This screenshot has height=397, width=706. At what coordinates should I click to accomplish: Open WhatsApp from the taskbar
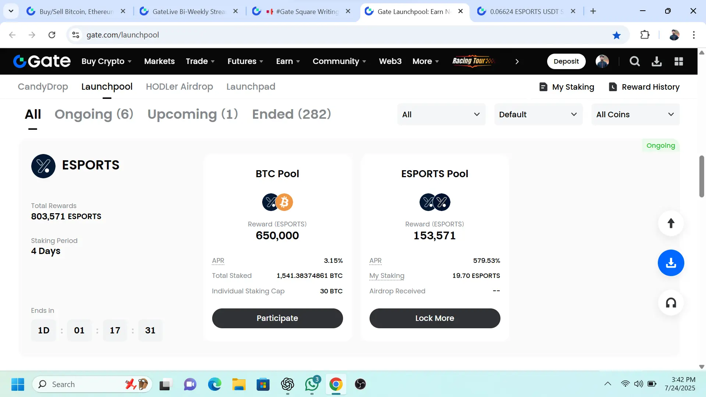click(x=312, y=384)
